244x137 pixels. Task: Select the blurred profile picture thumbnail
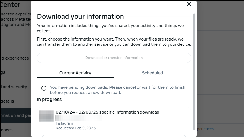click(x=47, y=116)
